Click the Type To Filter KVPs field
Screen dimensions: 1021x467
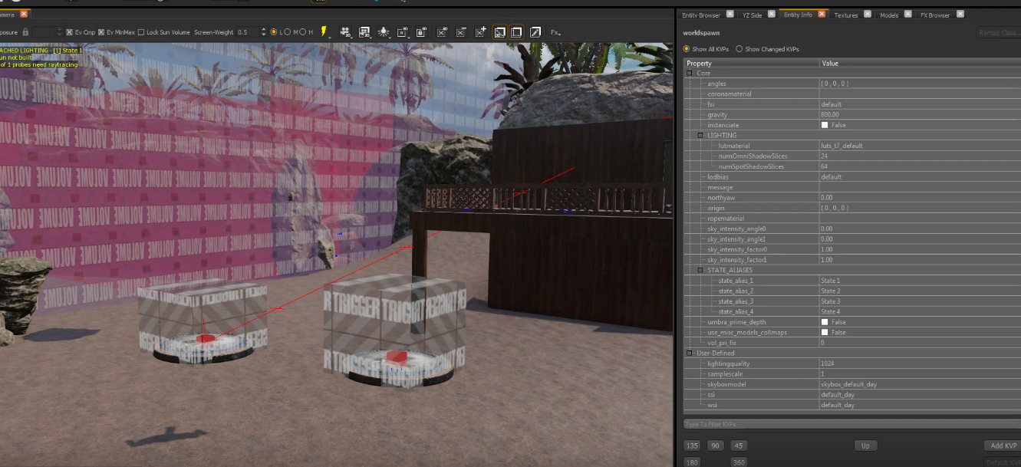pyautogui.click(x=844, y=424)
